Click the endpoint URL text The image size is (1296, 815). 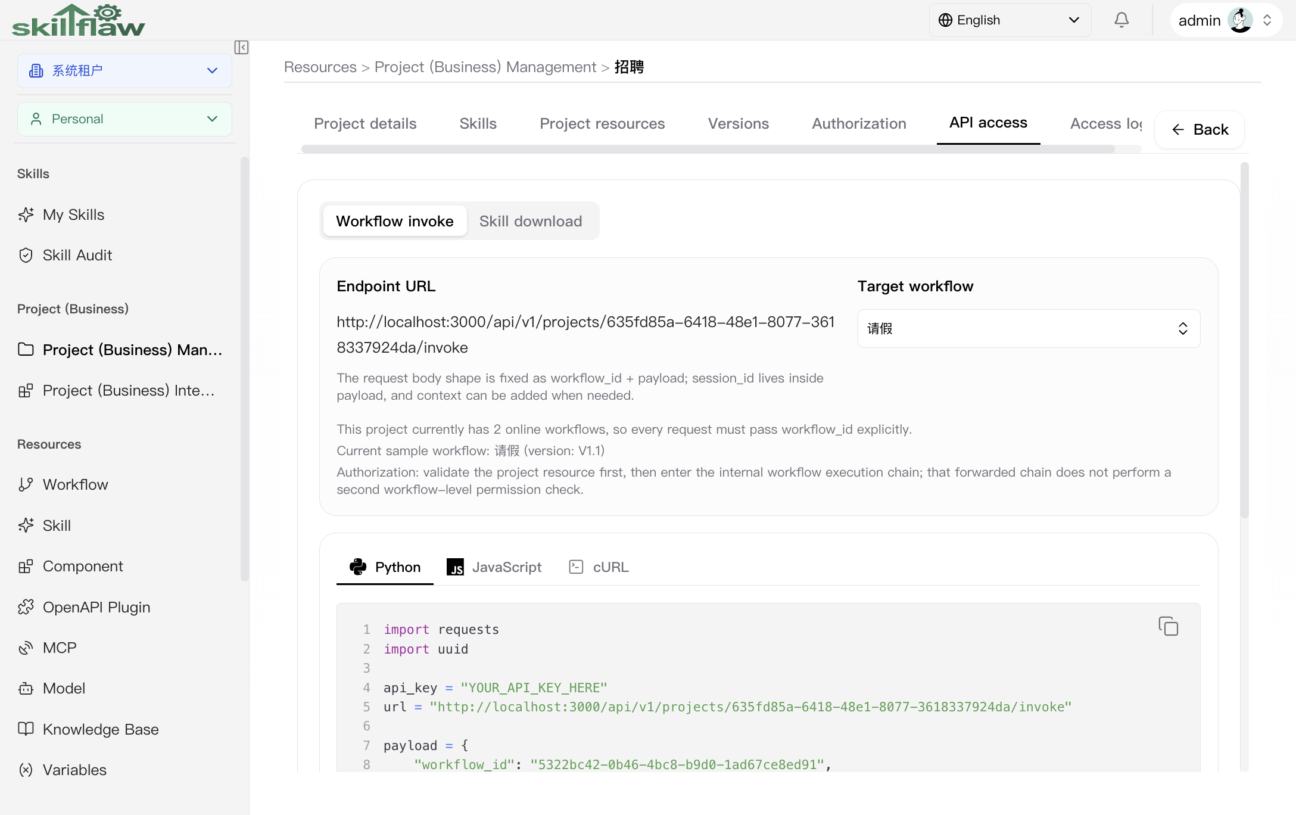pyautogui.click(x=585, y=335)
